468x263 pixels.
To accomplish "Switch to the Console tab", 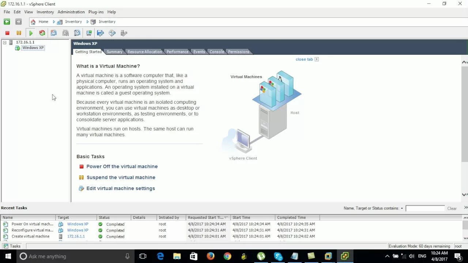I will (217, 52).
